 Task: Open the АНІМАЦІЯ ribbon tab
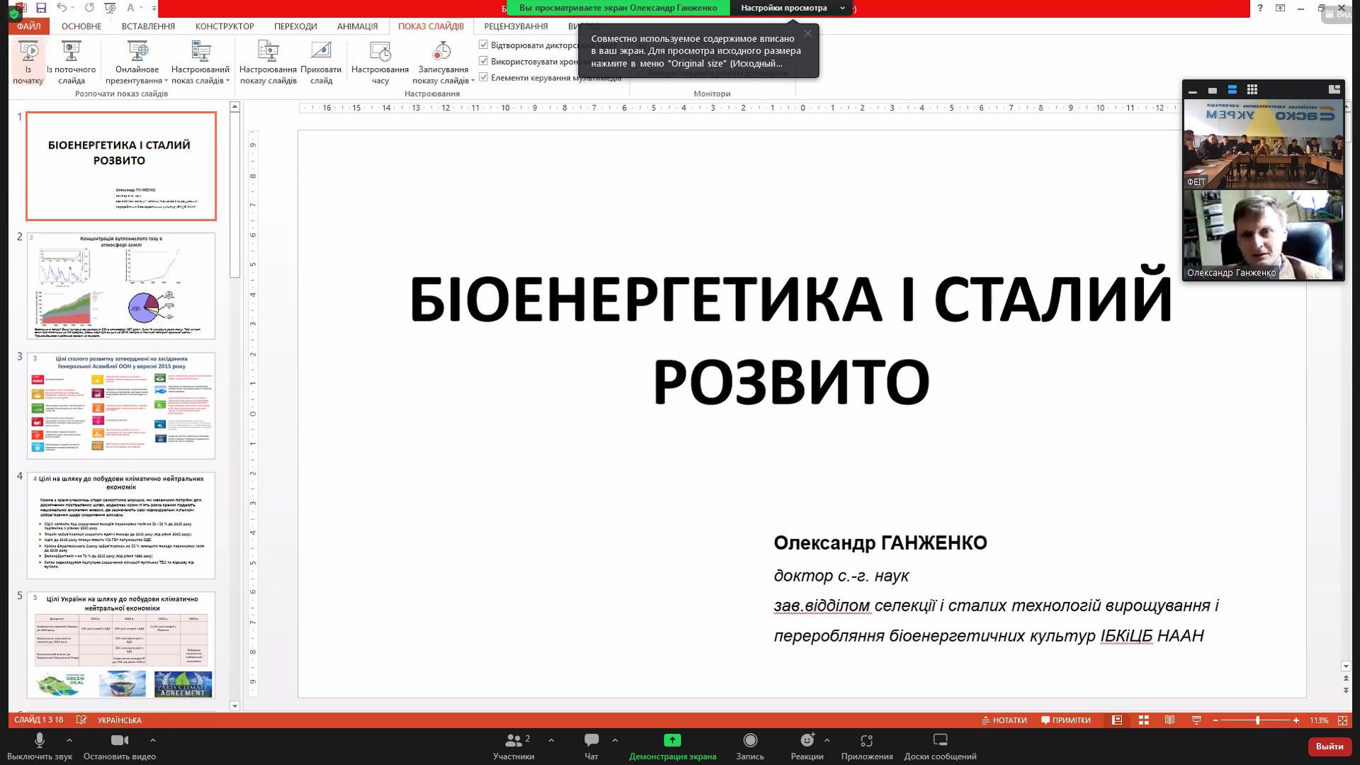coord(357,26)
